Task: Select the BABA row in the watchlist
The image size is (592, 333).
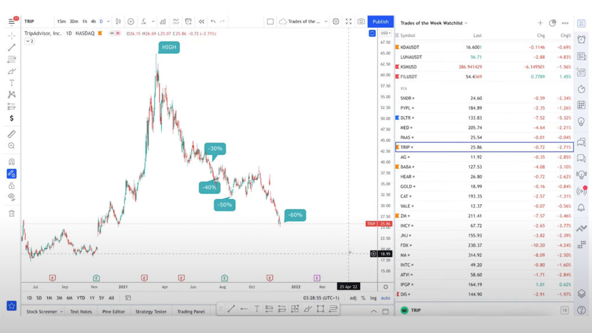Action: (484, 167)
